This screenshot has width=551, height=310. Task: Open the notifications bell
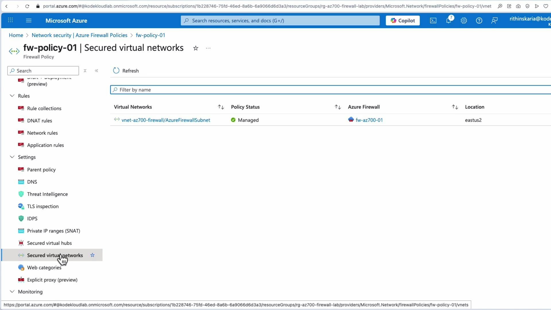pos(449,20)
